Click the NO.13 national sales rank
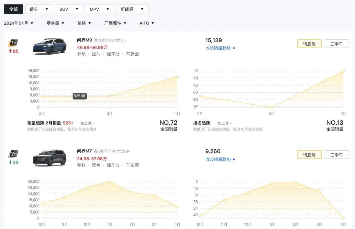The height and width of the screenshot is (229, 355). (335, 122)
